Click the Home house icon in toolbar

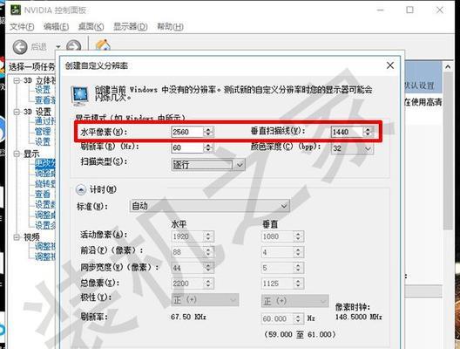click(x=103, y=45)
